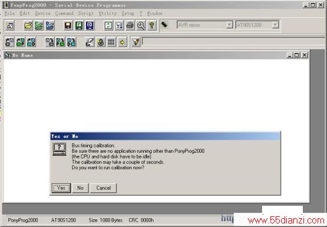Click the Edit Note pencil icon
The image size is (327, 227).
(136, 42)
